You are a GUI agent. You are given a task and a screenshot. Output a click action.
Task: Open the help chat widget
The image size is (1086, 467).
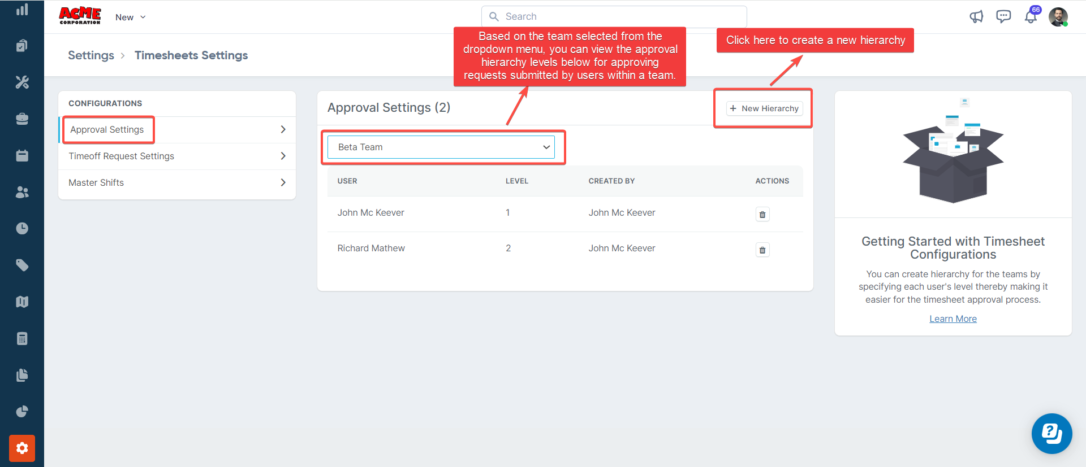[1051, 434]
